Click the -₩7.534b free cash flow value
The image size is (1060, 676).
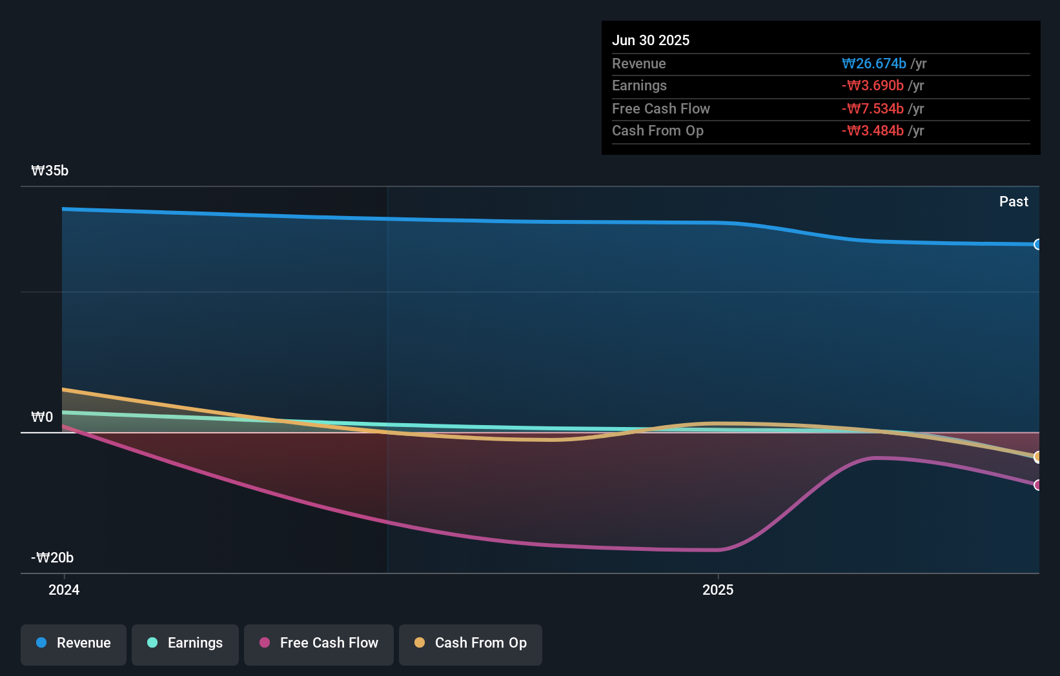pyautogui.click(x=873, y=108)
